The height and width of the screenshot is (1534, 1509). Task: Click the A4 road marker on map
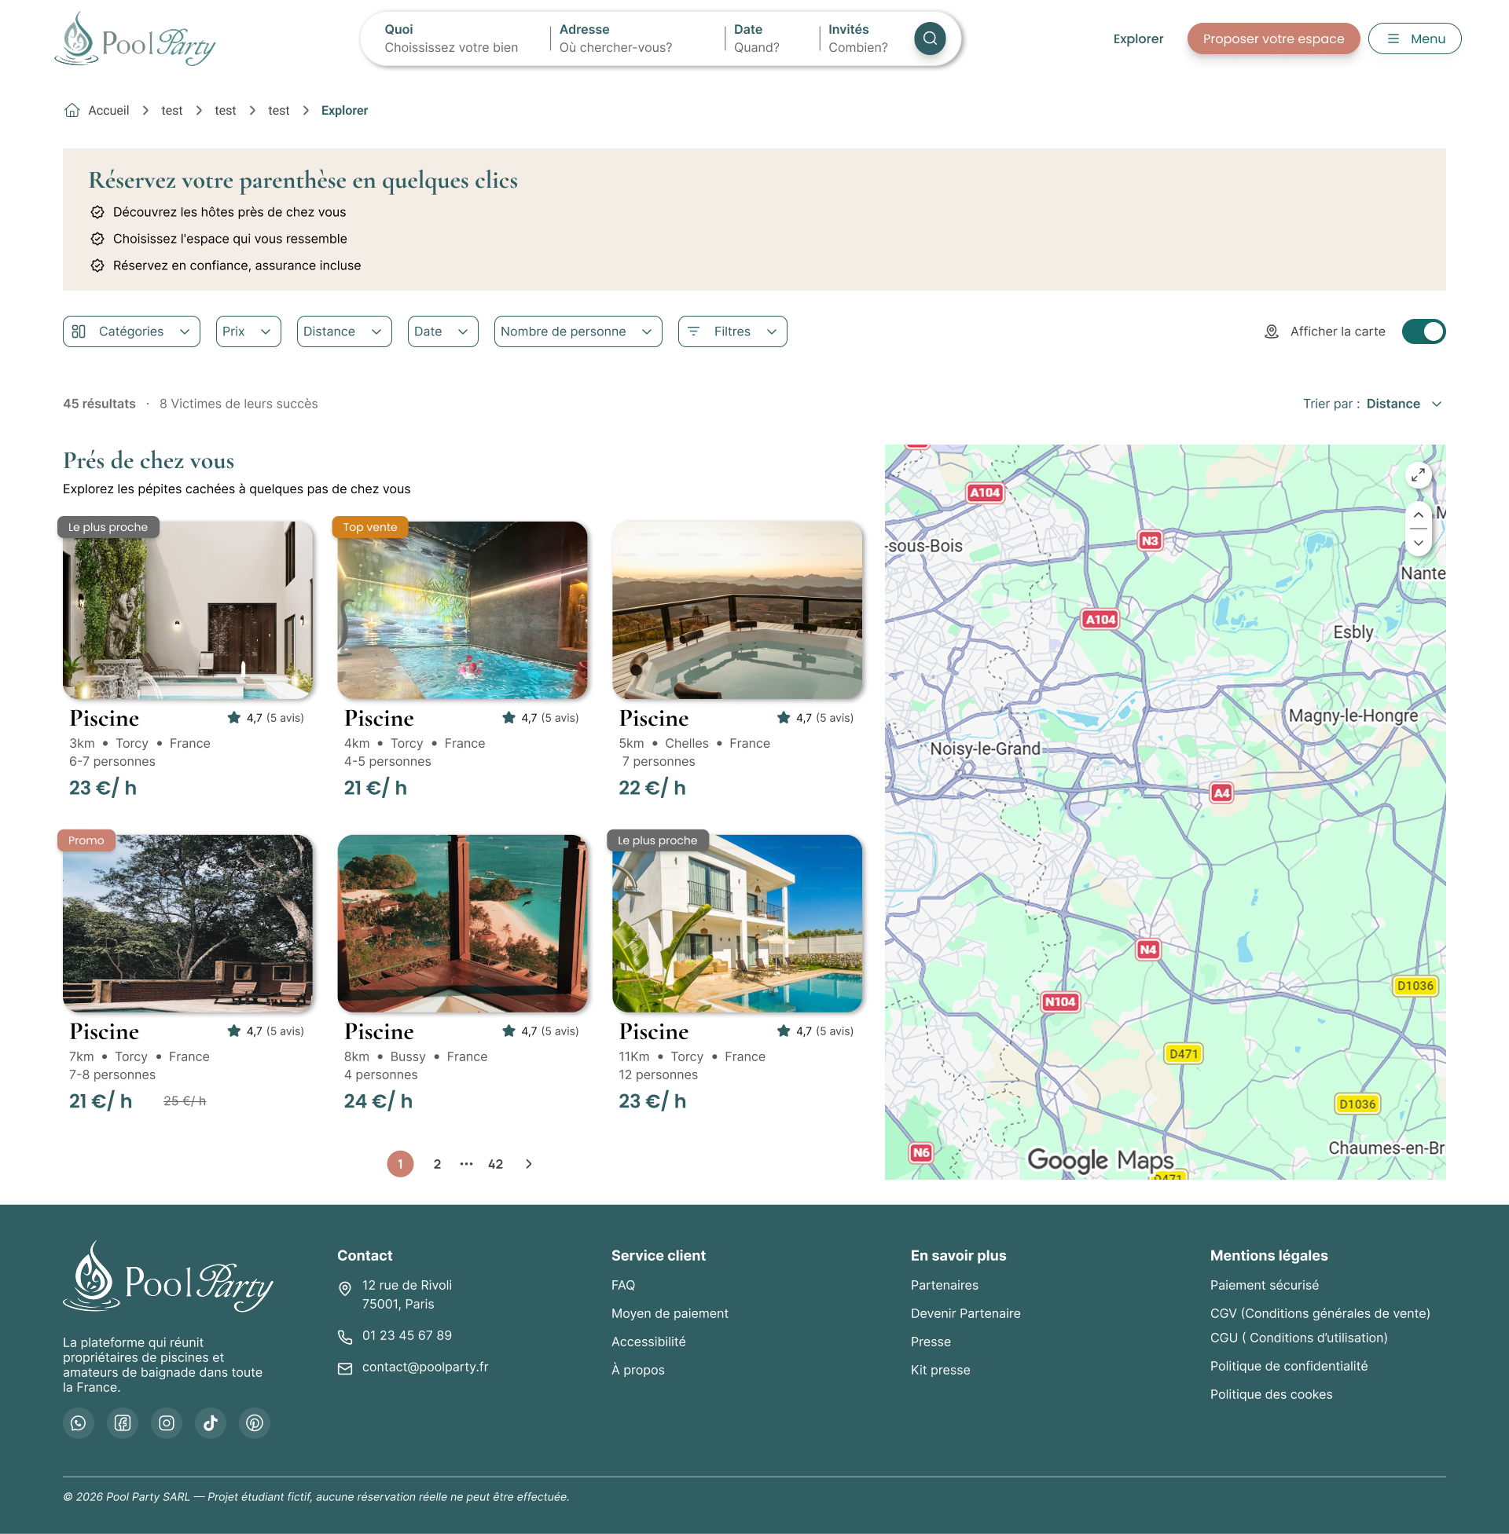[x=1221, y=792]
